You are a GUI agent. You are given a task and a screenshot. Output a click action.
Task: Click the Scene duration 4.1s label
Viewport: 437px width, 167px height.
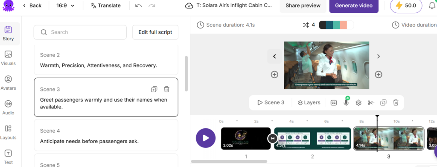coord(226,25)
